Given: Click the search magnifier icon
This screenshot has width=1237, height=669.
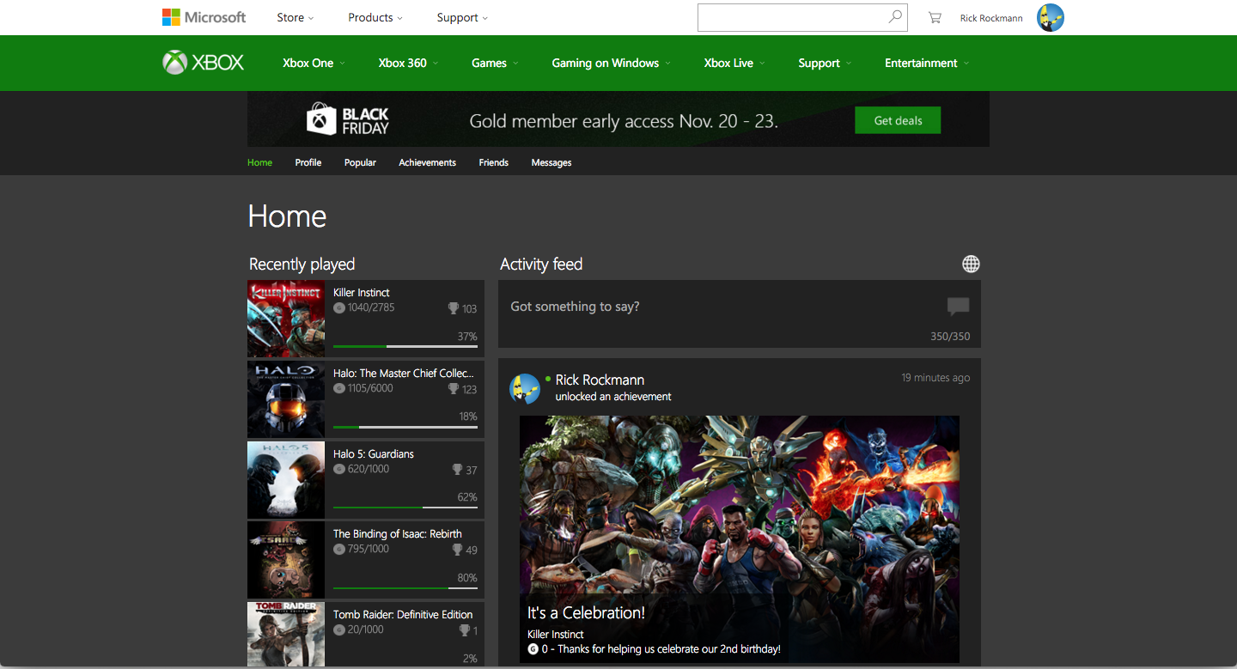Looking at the screenshot, I should [895, 17].
